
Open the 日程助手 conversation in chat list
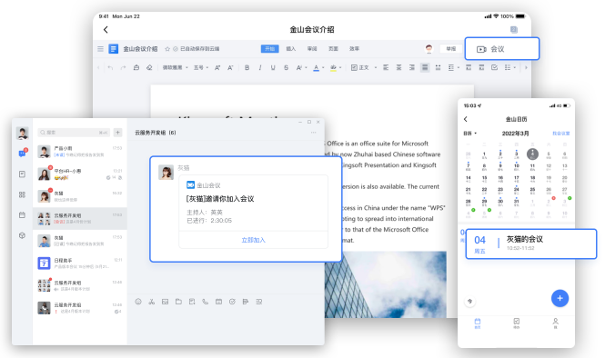click(x=80, y=264)
